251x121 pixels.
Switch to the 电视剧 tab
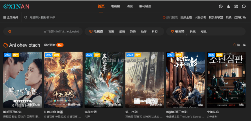click(116, 6)
